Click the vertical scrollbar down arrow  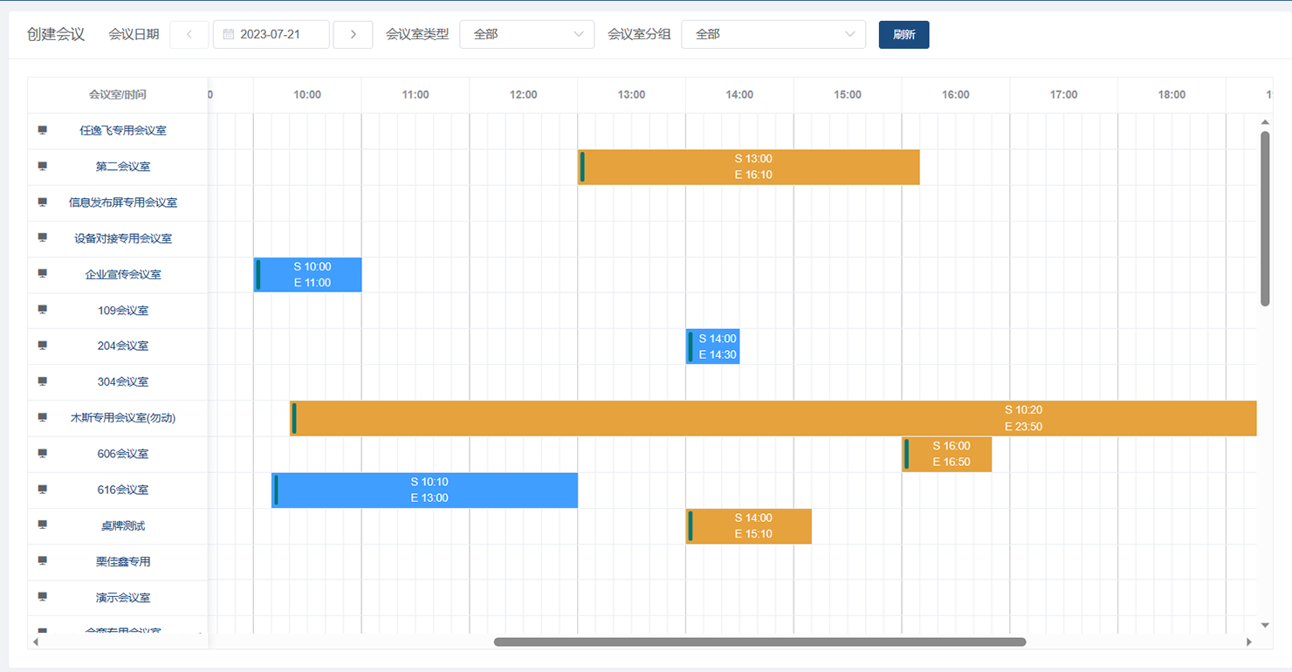click(1265, 625)
